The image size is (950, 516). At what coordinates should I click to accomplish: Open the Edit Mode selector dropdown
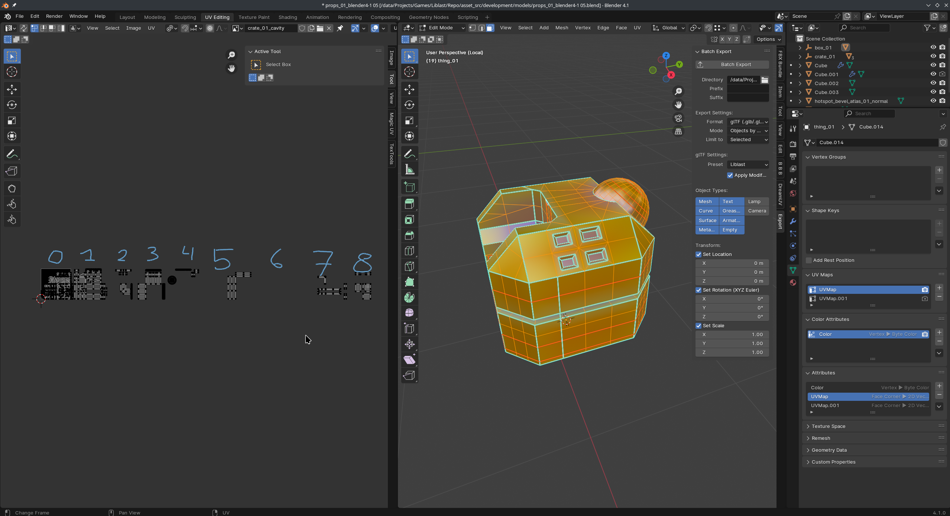442,28
